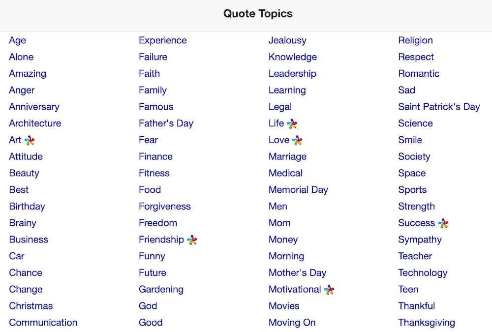This screenshot has height=332, width=492.
Task: Open Technology quotes
Action: [423, 272]
